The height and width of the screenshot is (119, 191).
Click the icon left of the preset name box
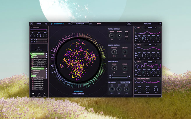coord(69,24)
